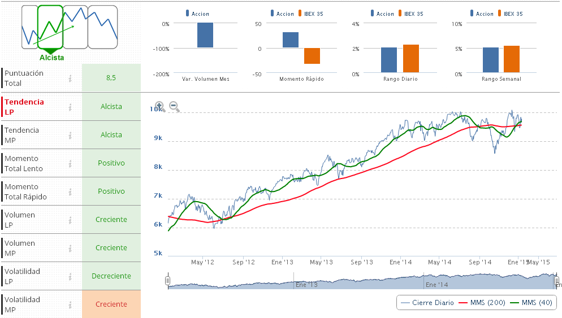This screenshot has height=318, width=562.
Task: Show info for Volumen LP row
Action: 71,220
